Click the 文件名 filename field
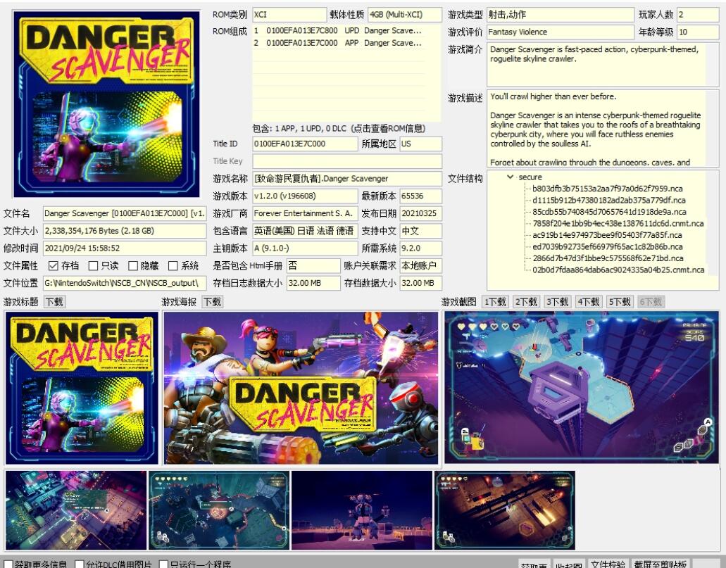Screen dimensions: 726x568 point(125,213)
